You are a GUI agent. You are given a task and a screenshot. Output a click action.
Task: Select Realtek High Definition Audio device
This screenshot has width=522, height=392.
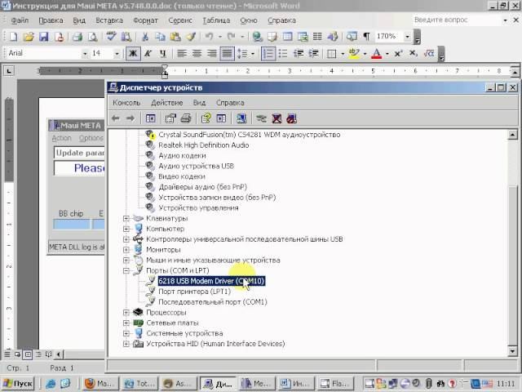(x=204, y=145)
